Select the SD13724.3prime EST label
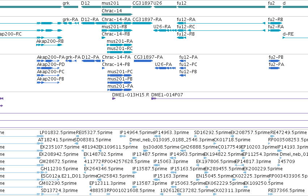 coord(59,191)
